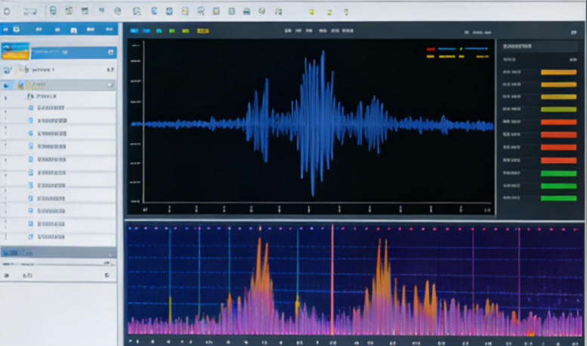Click the topmost orange level bar in the right panel
The image size is (587, 346).
[558, 72]
